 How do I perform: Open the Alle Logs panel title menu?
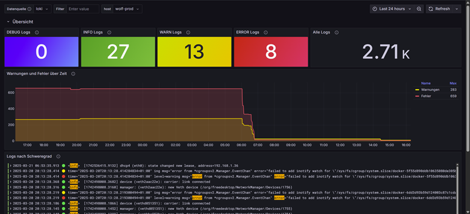pos(321,32)
